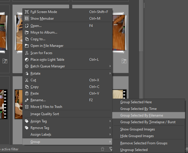Click the Full Screen Mode icon
The width and height of the screenshot is (188, 153).
27,12
